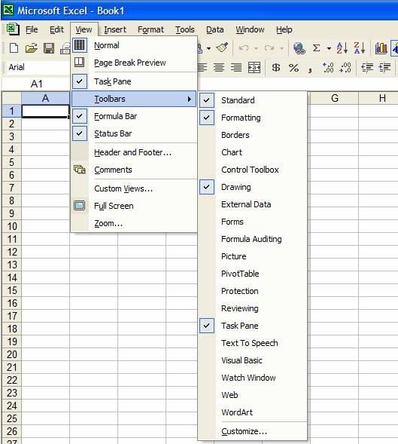
Task: Click the Merge and Center icon
Action: pyautogui.click(x=254, y=67)
